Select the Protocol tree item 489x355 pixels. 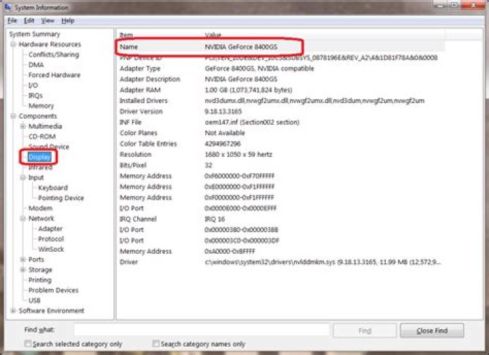(51, 239)
